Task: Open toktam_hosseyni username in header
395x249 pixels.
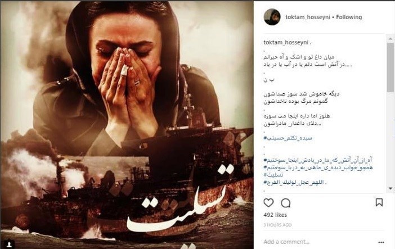Action: tap(308, 17)
